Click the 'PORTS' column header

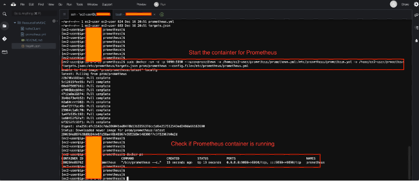[231, 158]
